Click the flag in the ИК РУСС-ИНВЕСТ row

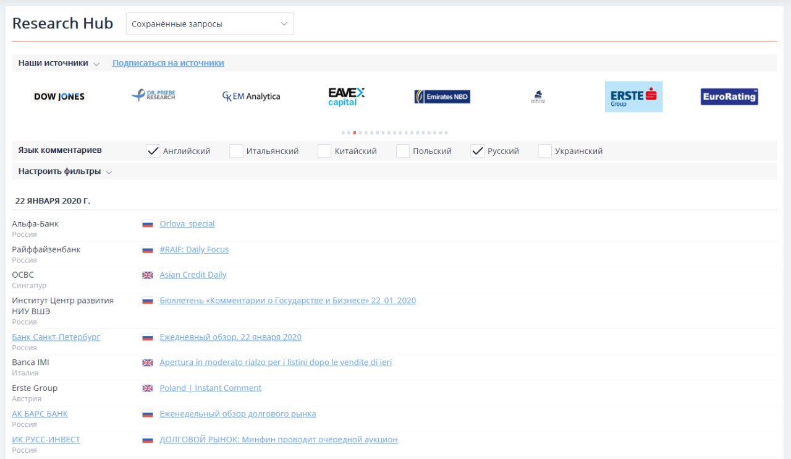(148, 440)
